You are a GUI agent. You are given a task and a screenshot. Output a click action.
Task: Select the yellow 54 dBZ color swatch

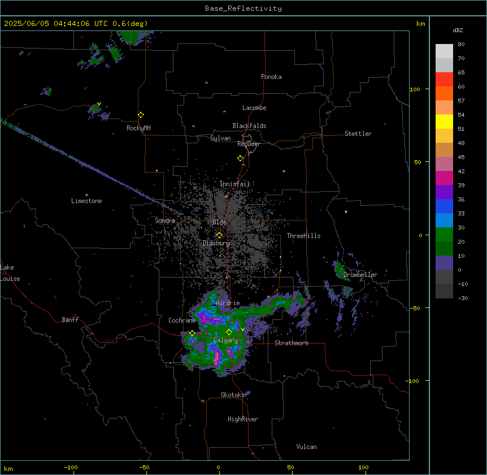point(444,121)
